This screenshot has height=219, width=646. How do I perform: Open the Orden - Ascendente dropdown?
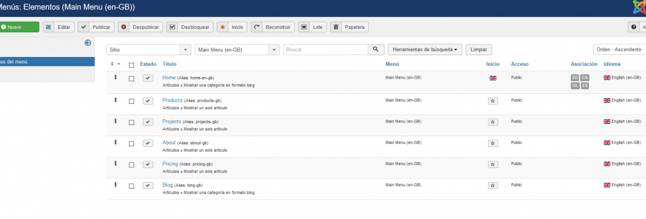pos(619,49)
